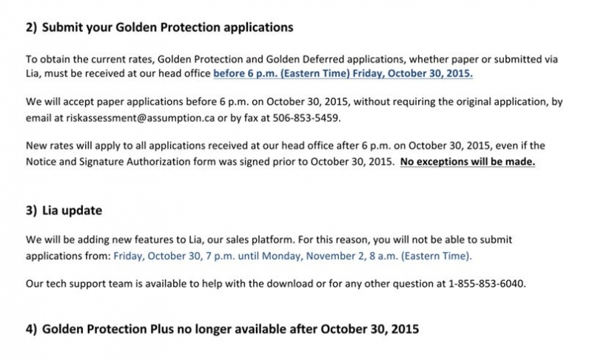The width and height of the screenshot is (592, 363).
Task: Click the sentence starting 'Our tech support team'
Action: click(x=275, y=284)
